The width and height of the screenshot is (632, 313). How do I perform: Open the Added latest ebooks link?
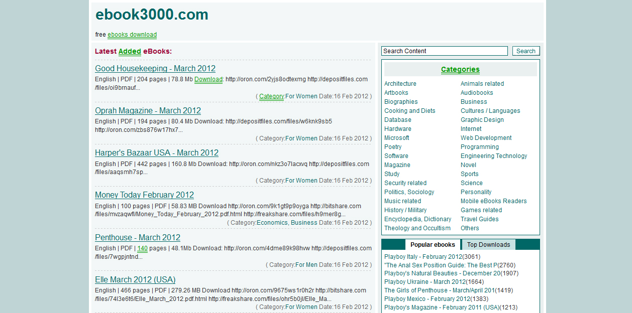click(130, 51)
